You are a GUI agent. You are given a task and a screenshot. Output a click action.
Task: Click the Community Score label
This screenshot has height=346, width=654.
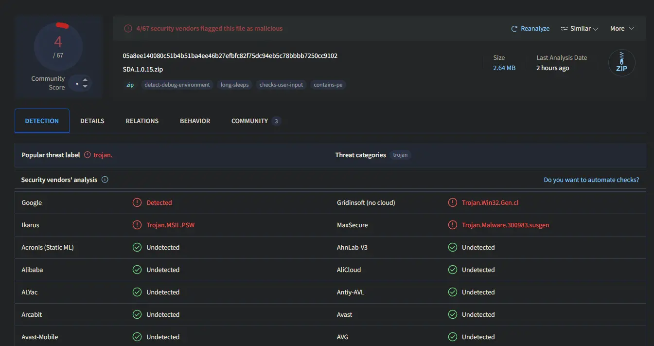(48, 83)
